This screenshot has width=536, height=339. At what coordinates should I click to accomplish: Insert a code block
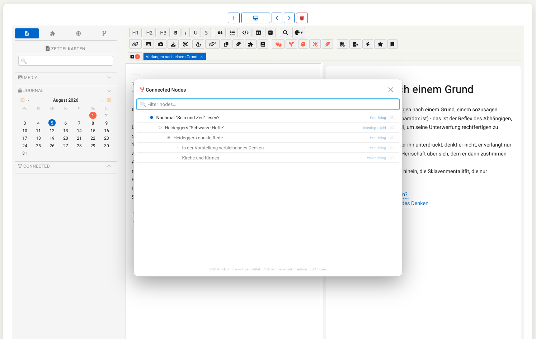coord(245,33)
